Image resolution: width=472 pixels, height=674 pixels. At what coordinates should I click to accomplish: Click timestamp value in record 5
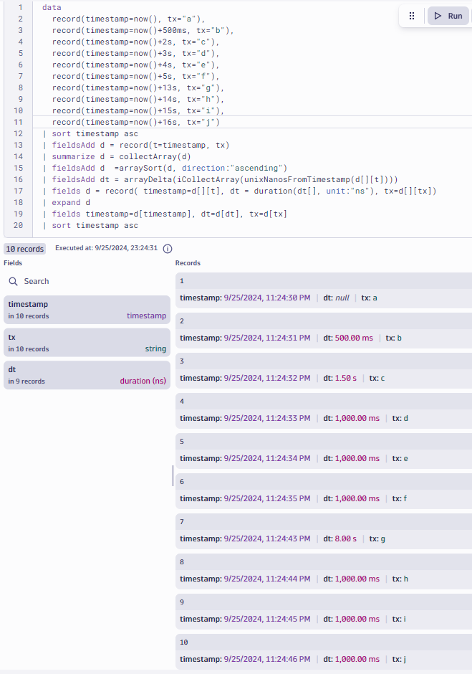coord(267,458)
